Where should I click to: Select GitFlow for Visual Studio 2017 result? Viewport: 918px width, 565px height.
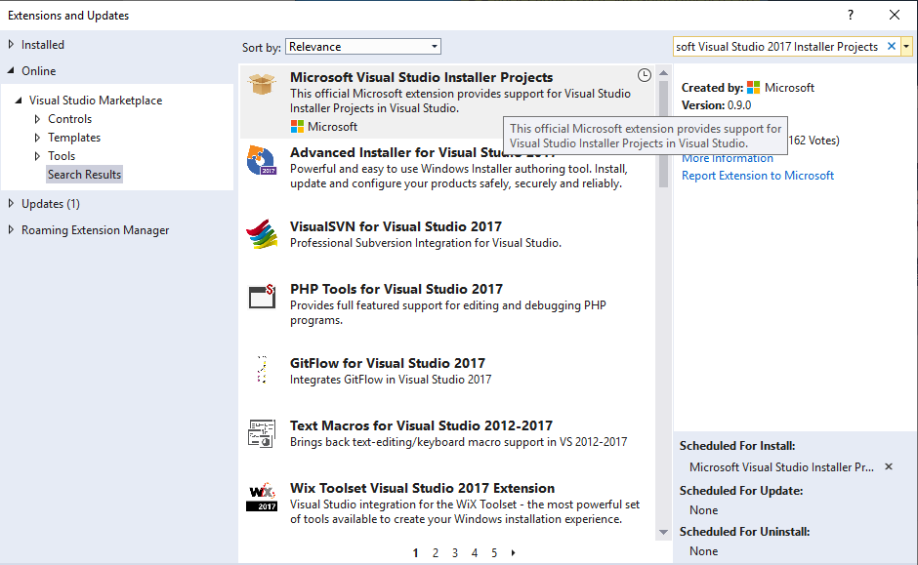(x=388, y=363)
